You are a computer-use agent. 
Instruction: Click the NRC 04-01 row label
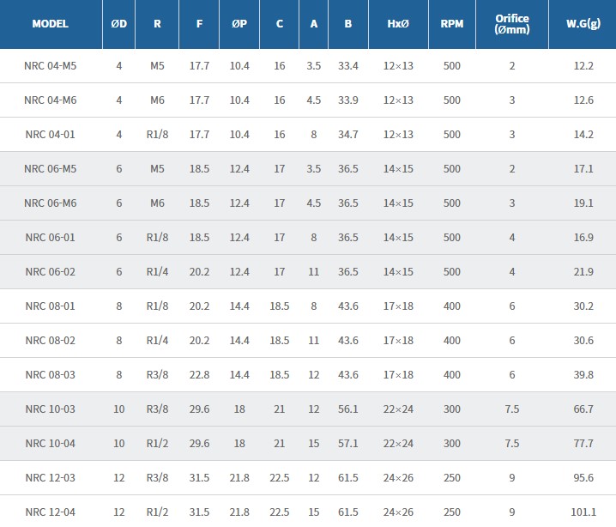(x=51, y=135)
